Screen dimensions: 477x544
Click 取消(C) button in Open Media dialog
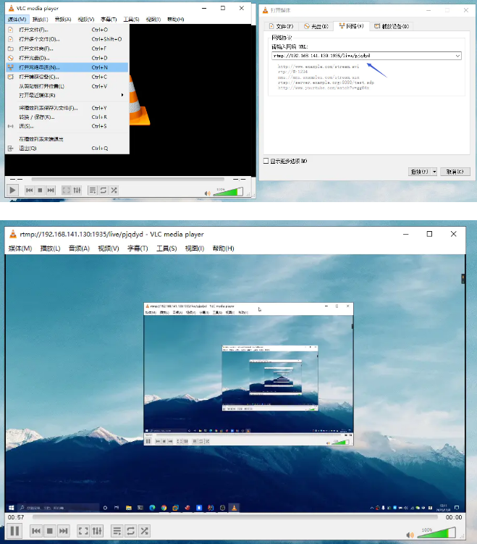pyautogui.click(x=455, y=172)
